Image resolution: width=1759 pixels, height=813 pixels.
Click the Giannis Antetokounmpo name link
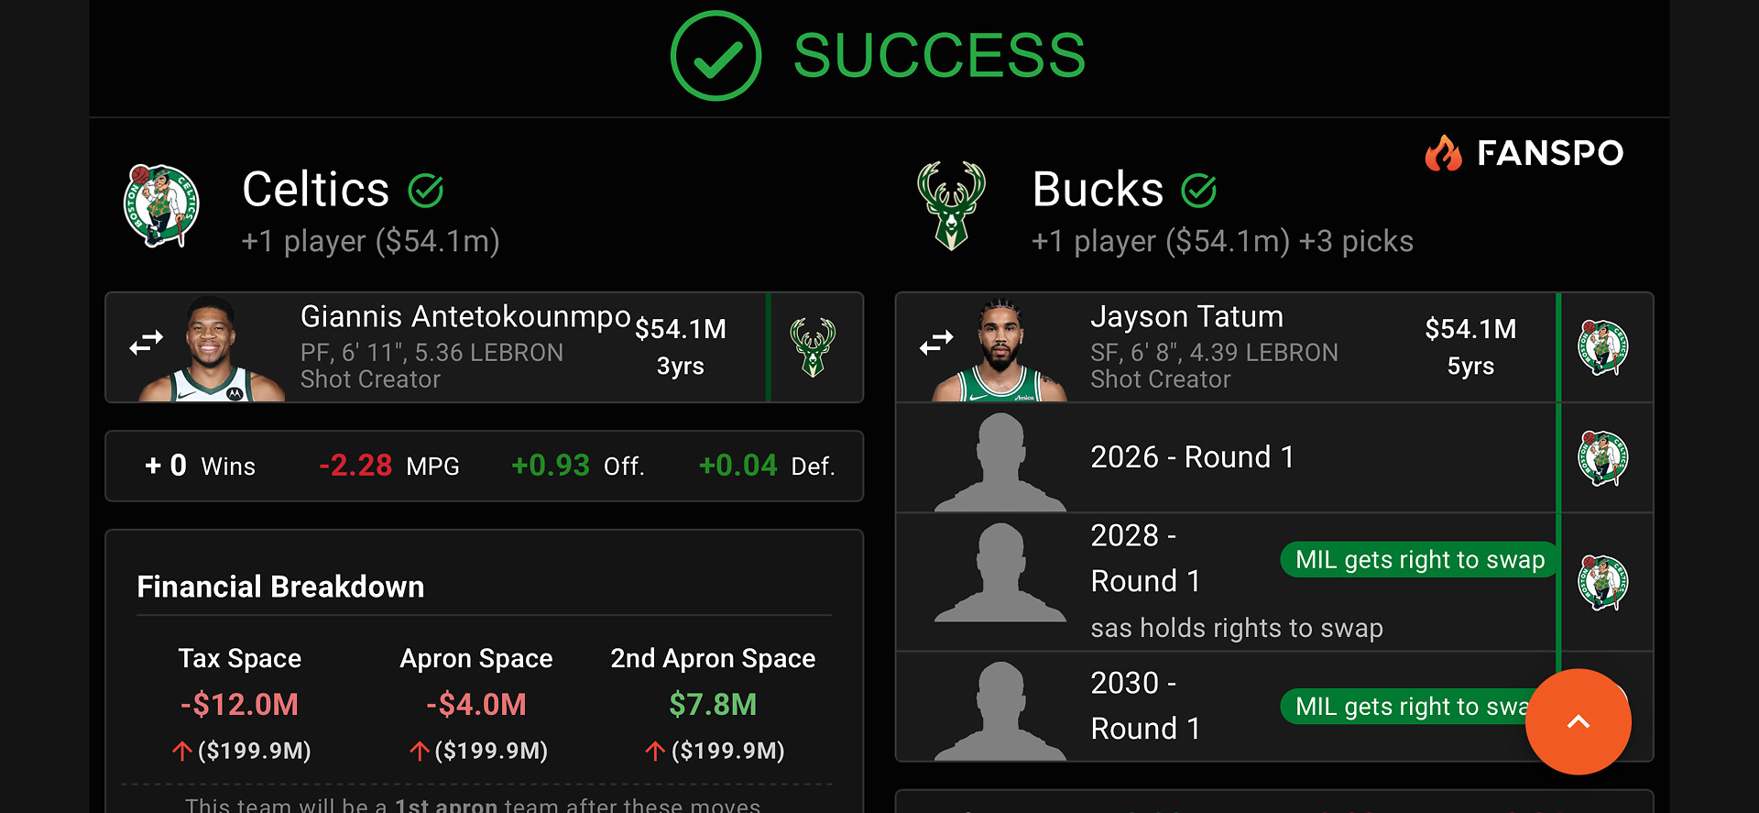pyautogui.click(x=465, y=317)
